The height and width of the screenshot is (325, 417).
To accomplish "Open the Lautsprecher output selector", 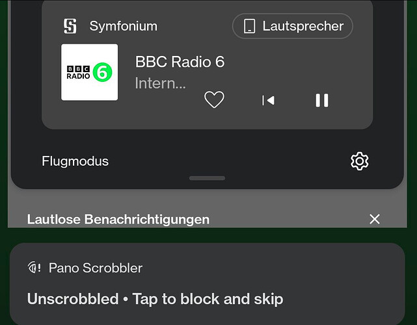I will pyautogui.click(x=293, y=26).
